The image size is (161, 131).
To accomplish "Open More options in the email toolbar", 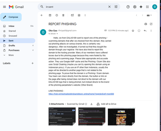I will (x=85, y=15).
